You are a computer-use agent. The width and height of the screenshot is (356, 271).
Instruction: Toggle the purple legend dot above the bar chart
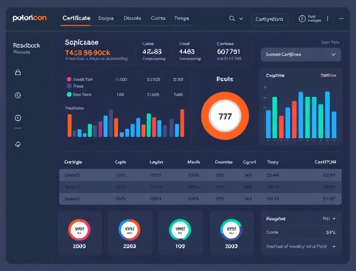coord(69,86)
